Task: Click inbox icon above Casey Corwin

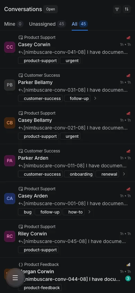Action: [x=21, y=37]
